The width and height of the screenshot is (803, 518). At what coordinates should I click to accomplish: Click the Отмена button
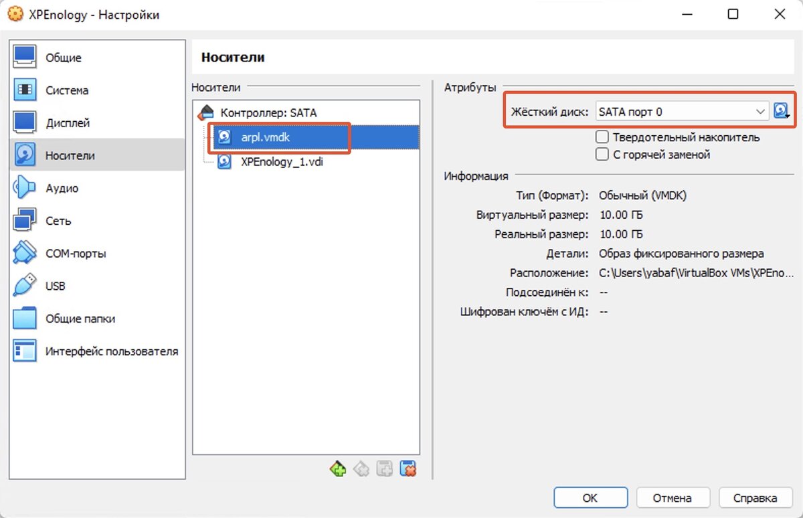(673, 498)
